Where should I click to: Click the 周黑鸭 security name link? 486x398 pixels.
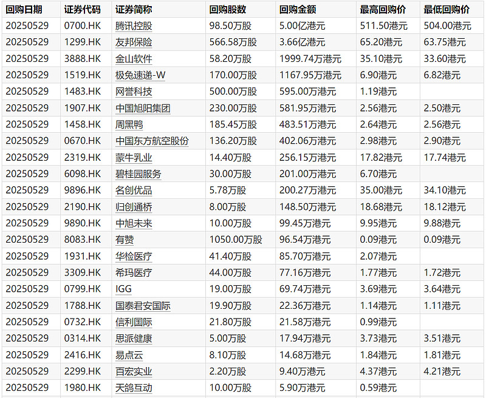click(x=129, y=124)
